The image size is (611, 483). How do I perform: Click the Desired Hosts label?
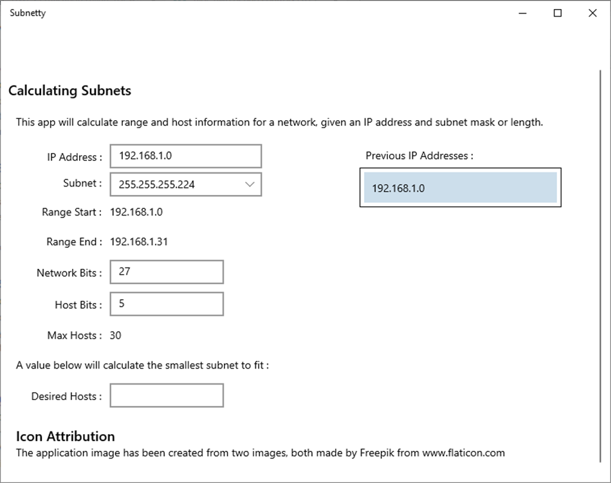tap(67, 396)
